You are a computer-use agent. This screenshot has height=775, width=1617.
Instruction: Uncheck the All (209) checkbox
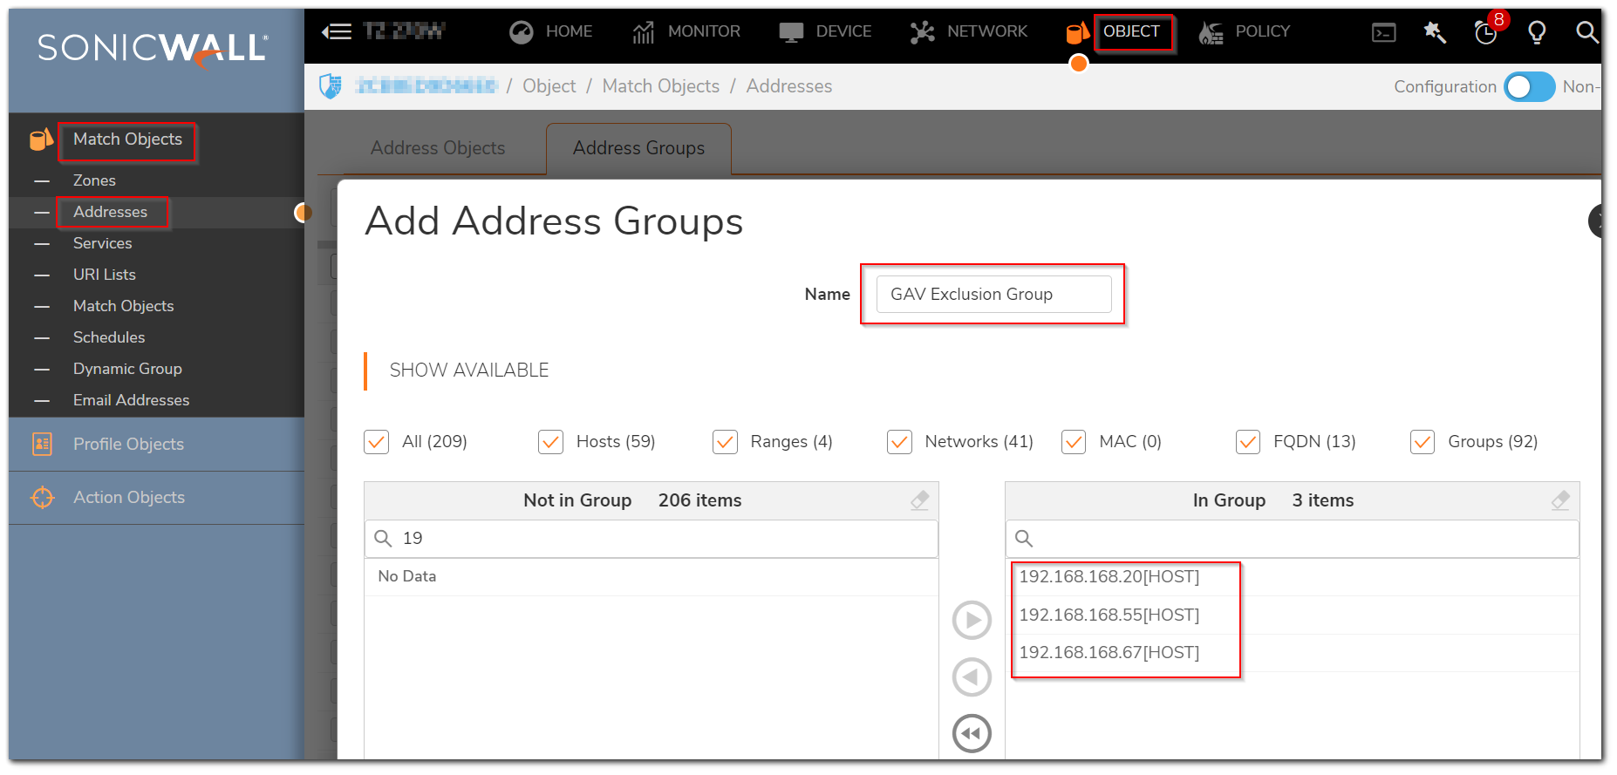[376, 442]
